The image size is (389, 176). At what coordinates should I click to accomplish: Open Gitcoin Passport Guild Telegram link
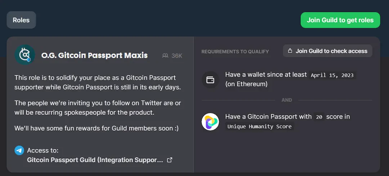pos(95,160)
